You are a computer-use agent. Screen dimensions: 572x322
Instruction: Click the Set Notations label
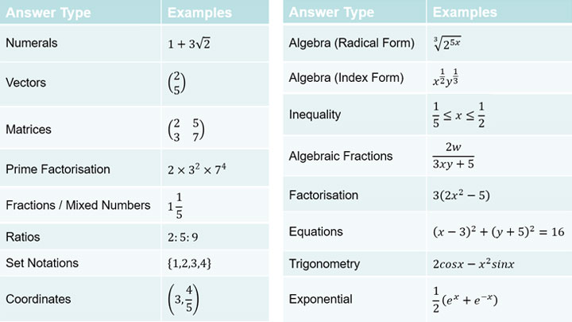41,262
